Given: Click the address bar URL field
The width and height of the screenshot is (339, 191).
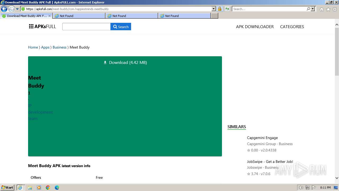Looking at the screenshot, I should pyautogui.click(x=116, y=9).
